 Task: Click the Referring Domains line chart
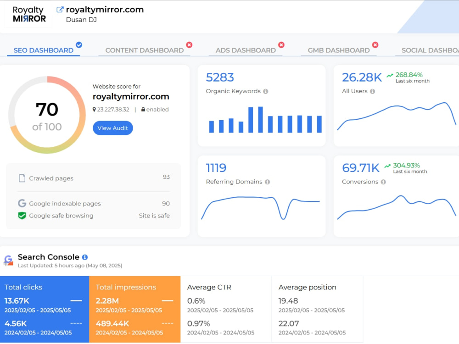(261, 208)
